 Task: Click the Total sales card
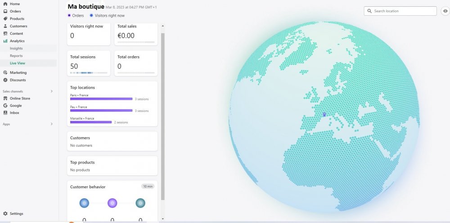click(x=136, y=34)
